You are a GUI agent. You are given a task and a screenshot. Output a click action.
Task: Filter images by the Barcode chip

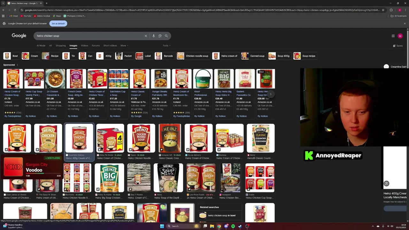165,56
